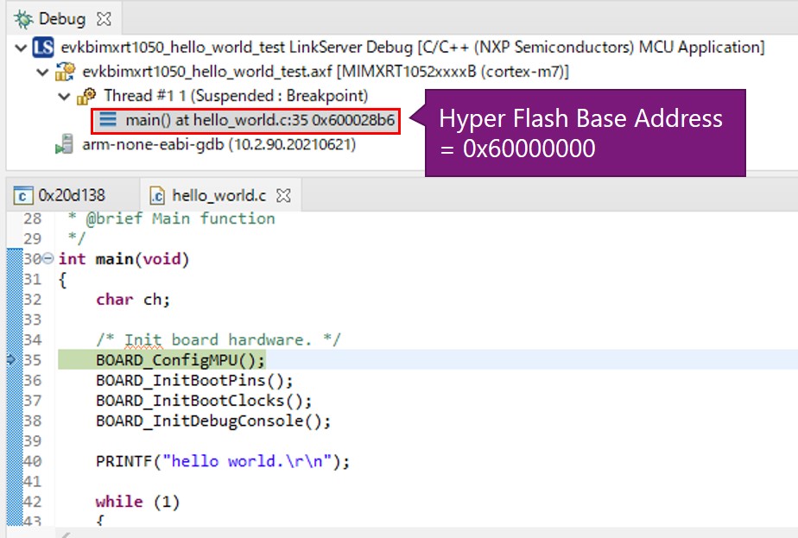Fold the main function at line 30
The width and height of the screenshot is (798, 538).
pos(48,259)
